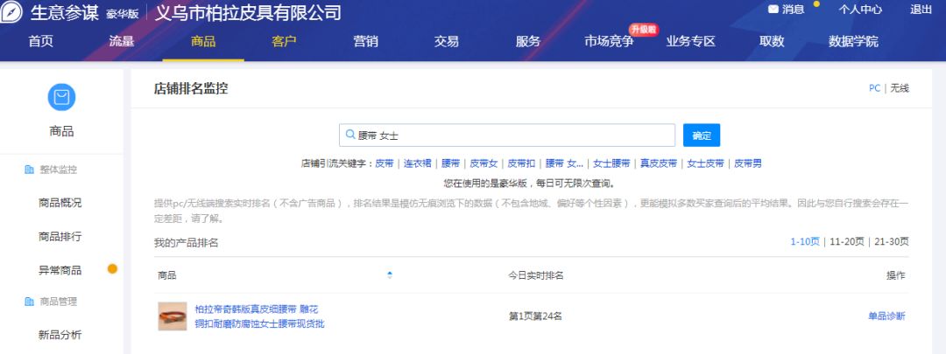Click the belt product thumbnail
946x354 pixels.
tap(173, 316)
